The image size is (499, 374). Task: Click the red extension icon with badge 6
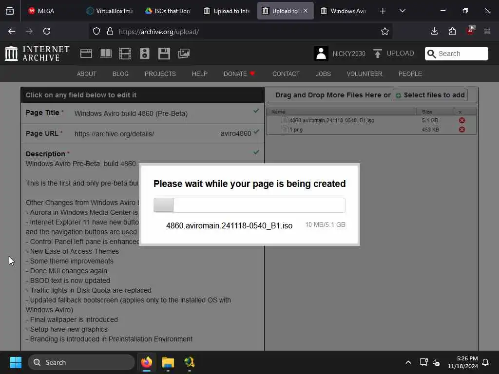coord(470,31)
